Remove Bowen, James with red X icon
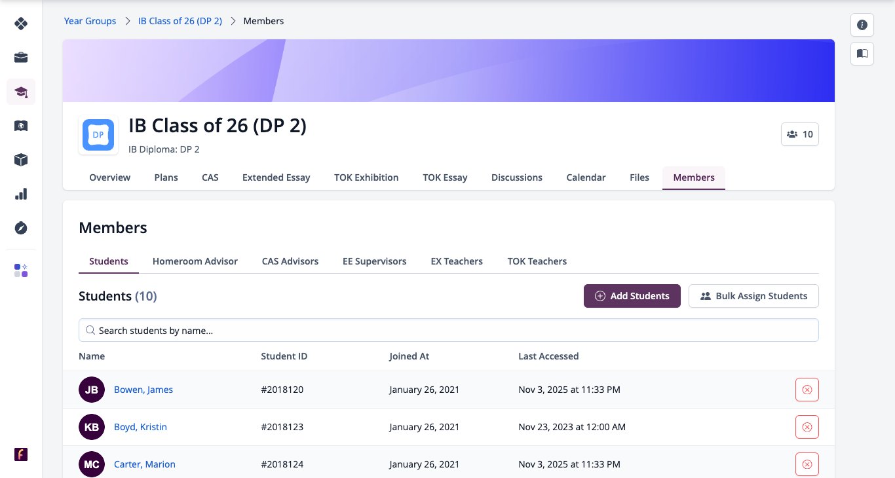The image size is (895, 478). 807,390
